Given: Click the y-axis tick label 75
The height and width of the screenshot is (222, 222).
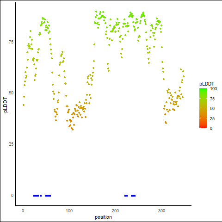Looking at the screenshot, I should [x=11, y=42].
